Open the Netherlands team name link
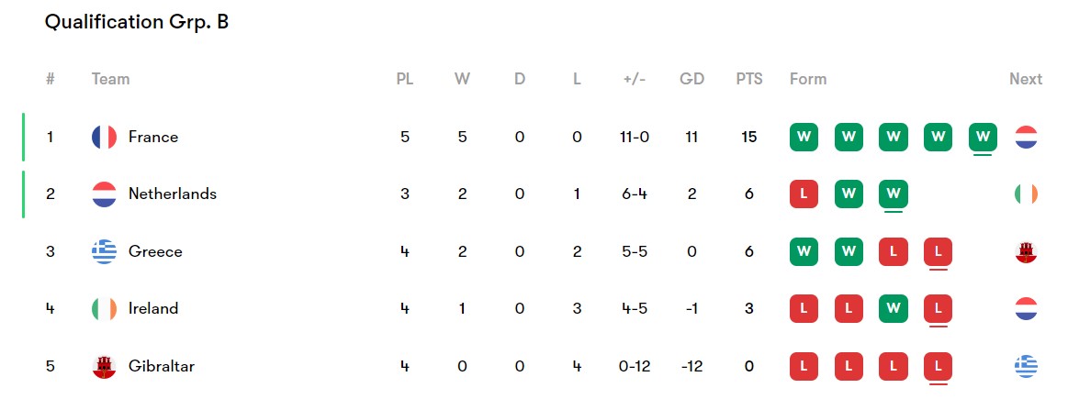Viewport: 1068px width, 399px height. pos(173,194)
